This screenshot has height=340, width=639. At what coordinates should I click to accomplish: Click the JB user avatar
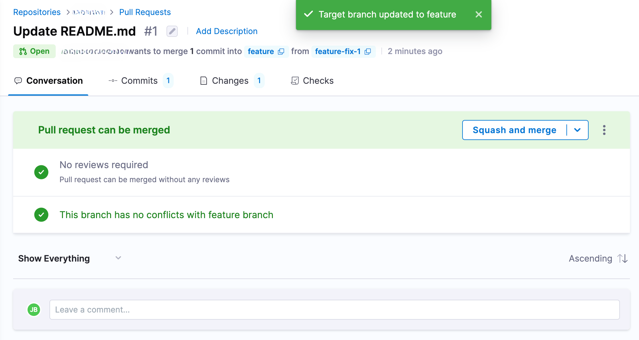(34, 310)
